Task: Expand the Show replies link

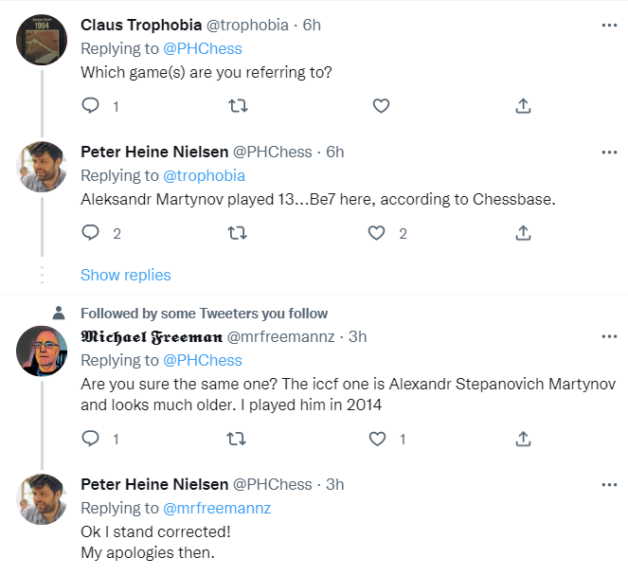Action: 125,275
